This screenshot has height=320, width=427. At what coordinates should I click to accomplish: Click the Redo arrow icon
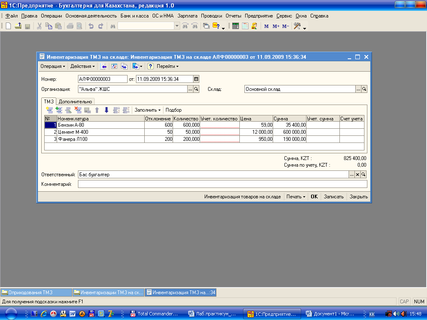(101, 26)
